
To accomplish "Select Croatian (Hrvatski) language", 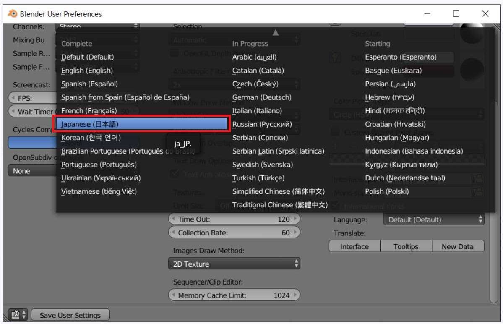I will (395, 124).
